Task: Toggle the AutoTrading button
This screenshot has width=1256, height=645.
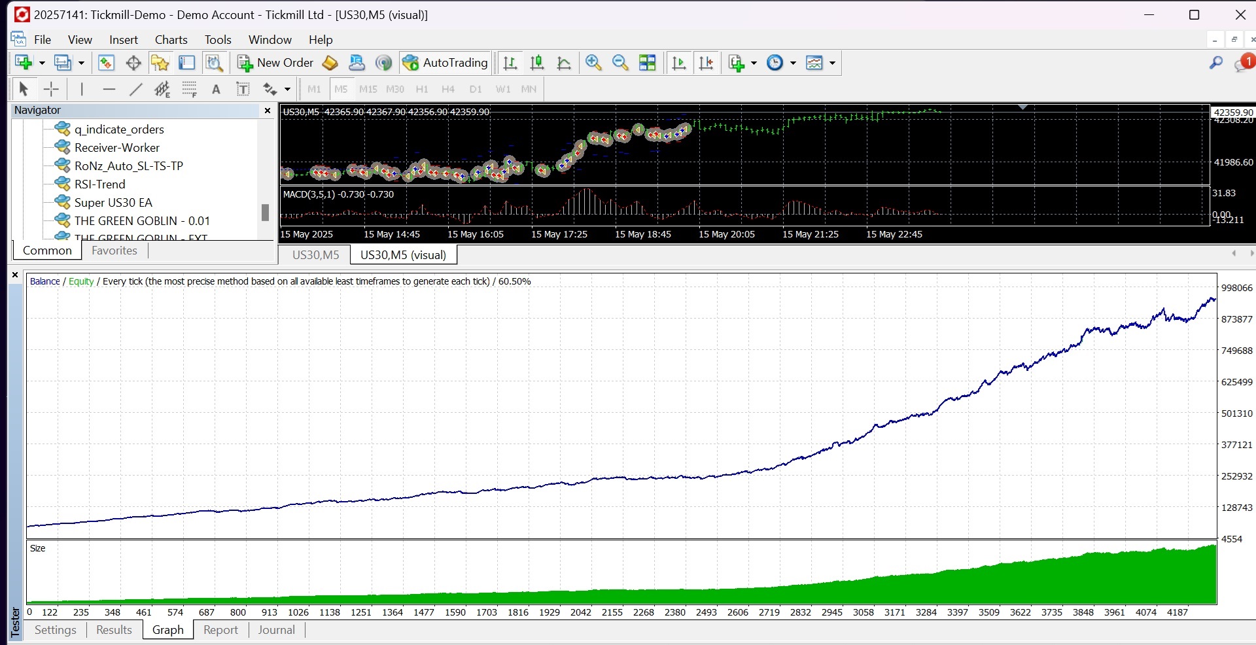Action: pyautogui.click(x=446, y=63)
